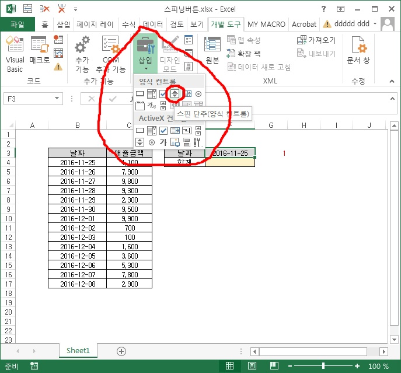Click the 매출금액 header cell
Image resolution: width=401 pixels, height=373 pixels.
[129, 153]
